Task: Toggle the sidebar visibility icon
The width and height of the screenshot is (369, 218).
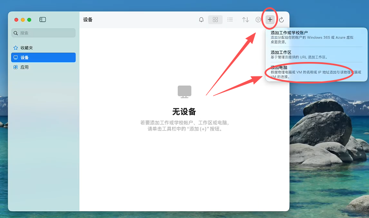Action: pos(42,20)
